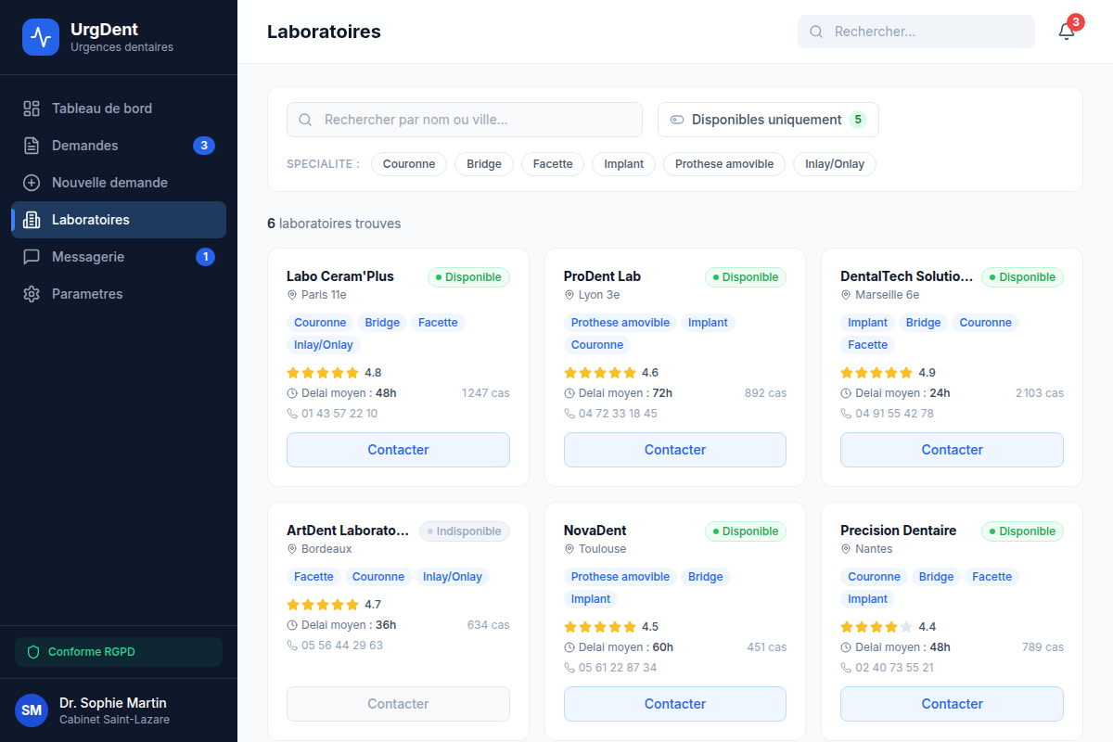This screenshot has height=742, width=1113.
Task: Contact the DentalTech Solutions laboratory
Action: (x=952, y=450)
